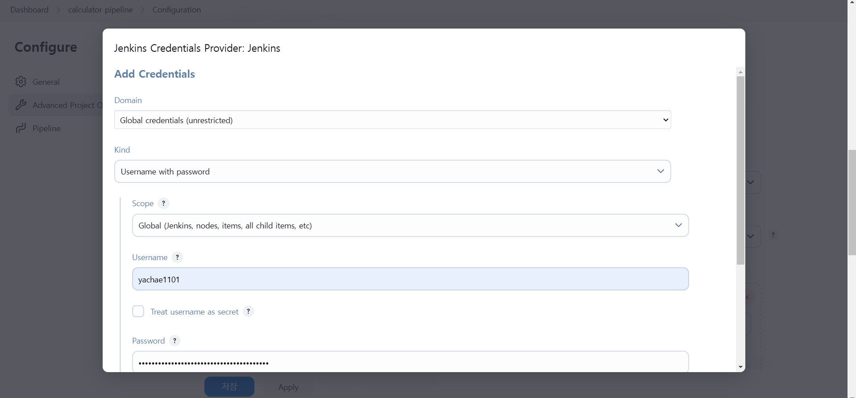This screenshot has height=398, width=856.
Task: Click the dialog scrollbar down arrow
Action: pos(741,367)
